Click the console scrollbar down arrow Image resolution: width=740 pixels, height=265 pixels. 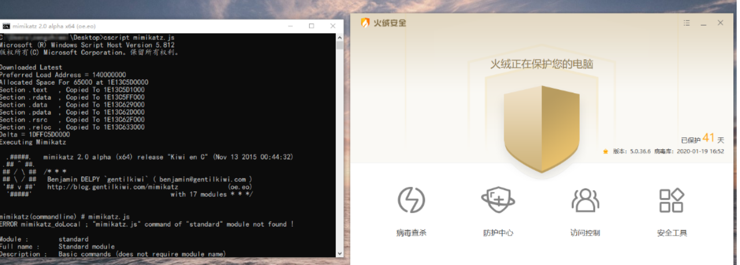[339, 253]
